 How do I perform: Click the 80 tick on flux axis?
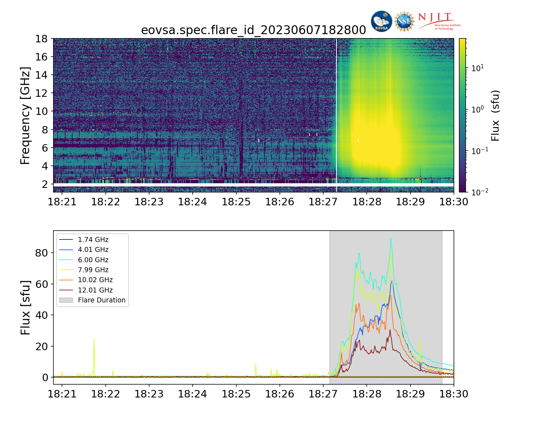43,253
